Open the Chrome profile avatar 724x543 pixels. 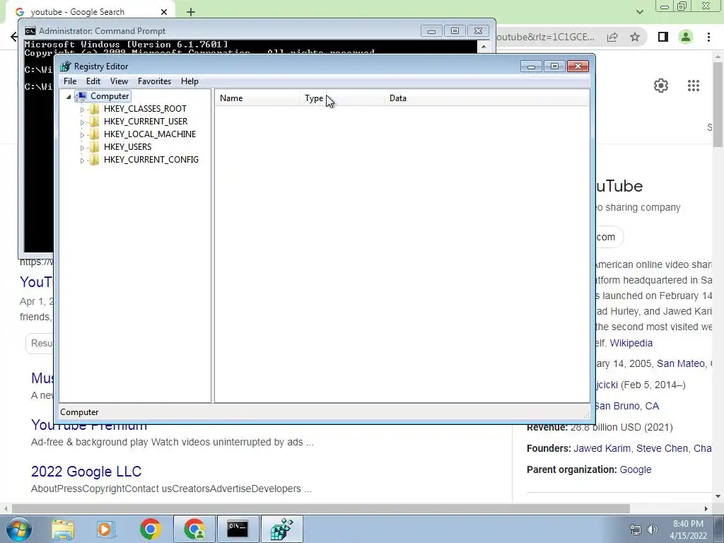point(686,37)
